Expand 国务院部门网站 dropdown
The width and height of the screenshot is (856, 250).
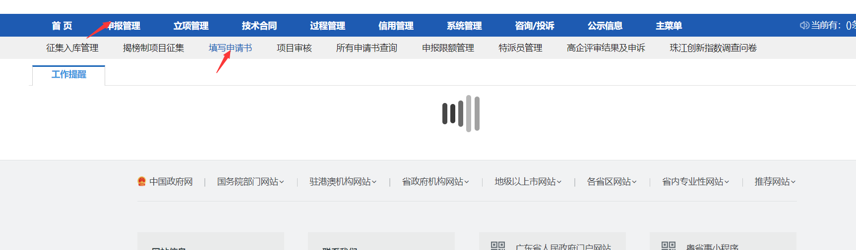coord(250,182)
